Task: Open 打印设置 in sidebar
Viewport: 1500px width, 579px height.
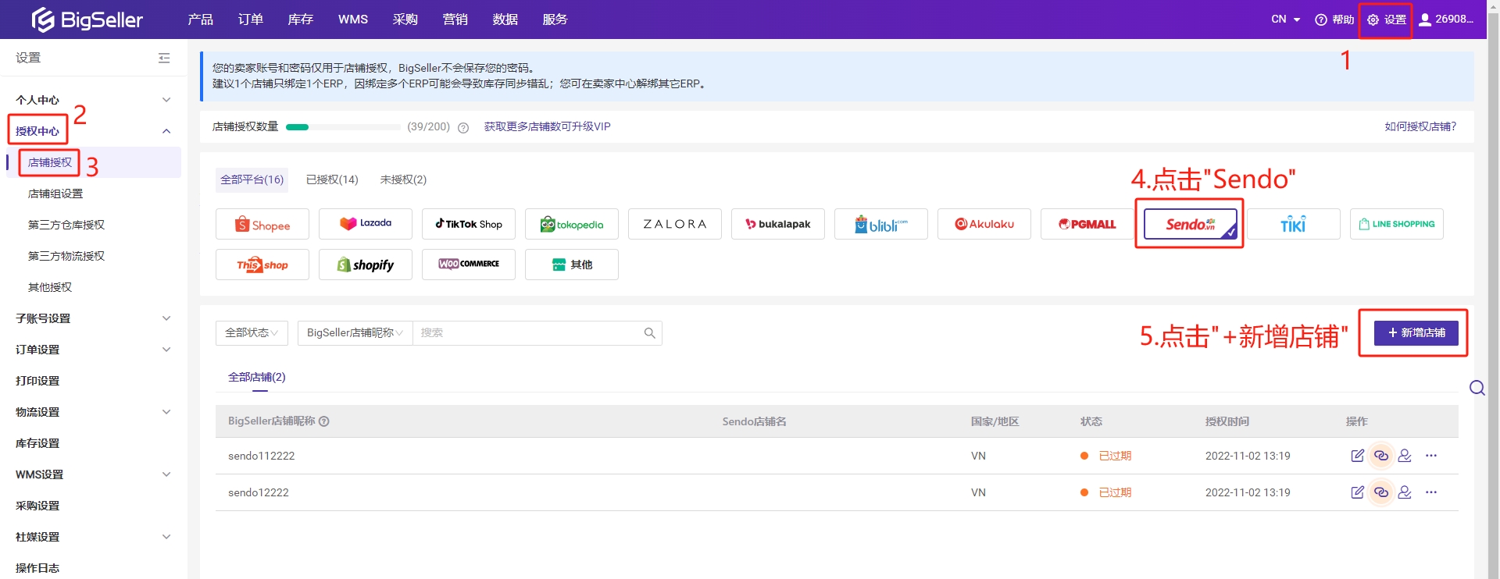Action: pos(37,381)
